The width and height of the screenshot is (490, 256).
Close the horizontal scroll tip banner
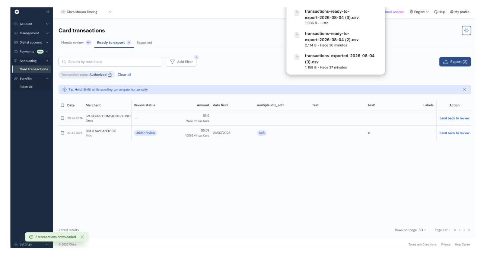(464, 90)
